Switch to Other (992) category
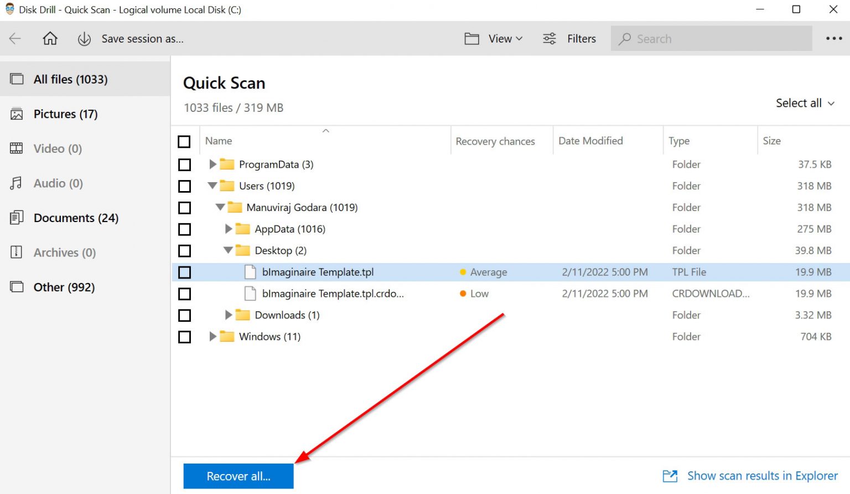The image size is (850, 494). (85, 287)
